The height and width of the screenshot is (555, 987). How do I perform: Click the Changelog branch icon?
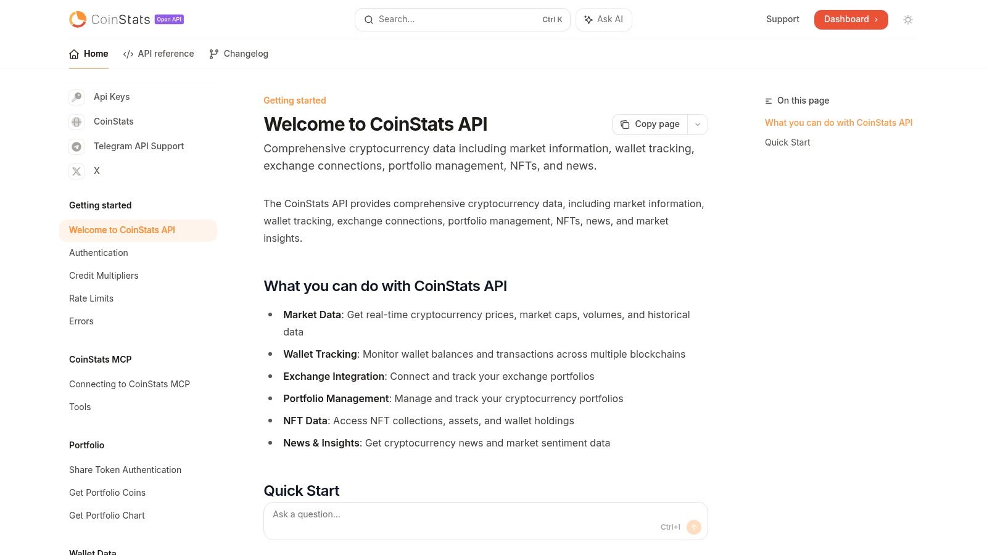pyautogui.click(x=214, y=54)
